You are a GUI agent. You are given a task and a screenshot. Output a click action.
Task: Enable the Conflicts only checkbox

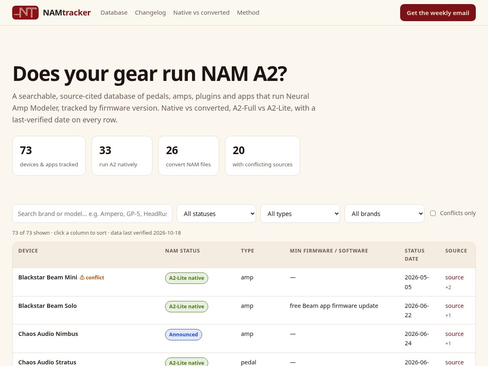point(433,213)
